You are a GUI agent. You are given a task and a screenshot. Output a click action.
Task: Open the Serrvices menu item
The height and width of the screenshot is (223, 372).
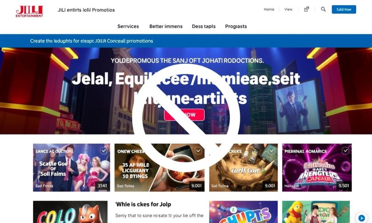tap(128, 27)
